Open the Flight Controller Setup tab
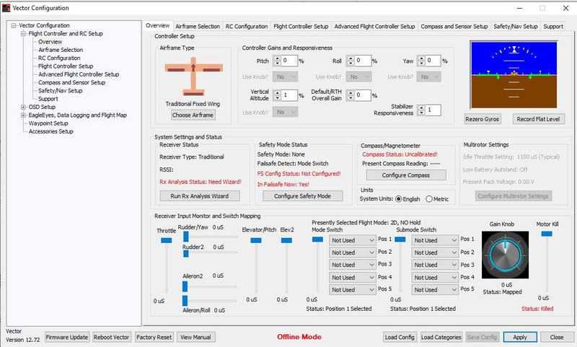This screenshot has width=577, height=347. 301,27
